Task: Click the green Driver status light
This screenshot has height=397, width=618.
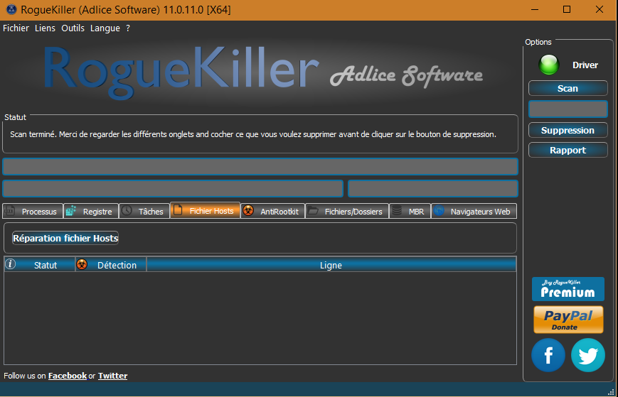Action: (x=548, y=65)
